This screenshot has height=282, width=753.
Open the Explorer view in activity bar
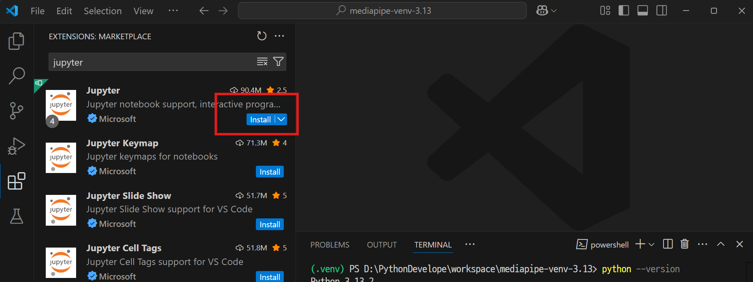coord(17,41)
